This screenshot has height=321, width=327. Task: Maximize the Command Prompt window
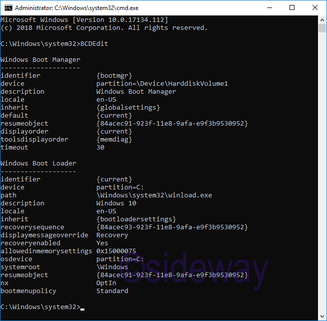click(x=292, y=8)
